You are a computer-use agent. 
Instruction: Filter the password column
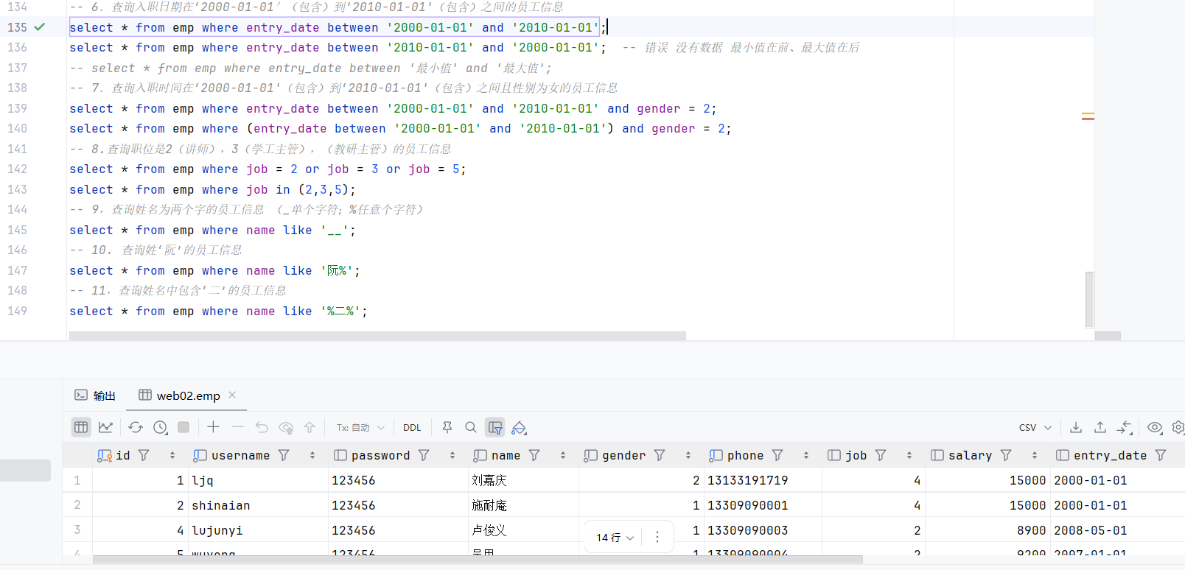point(424,455)
